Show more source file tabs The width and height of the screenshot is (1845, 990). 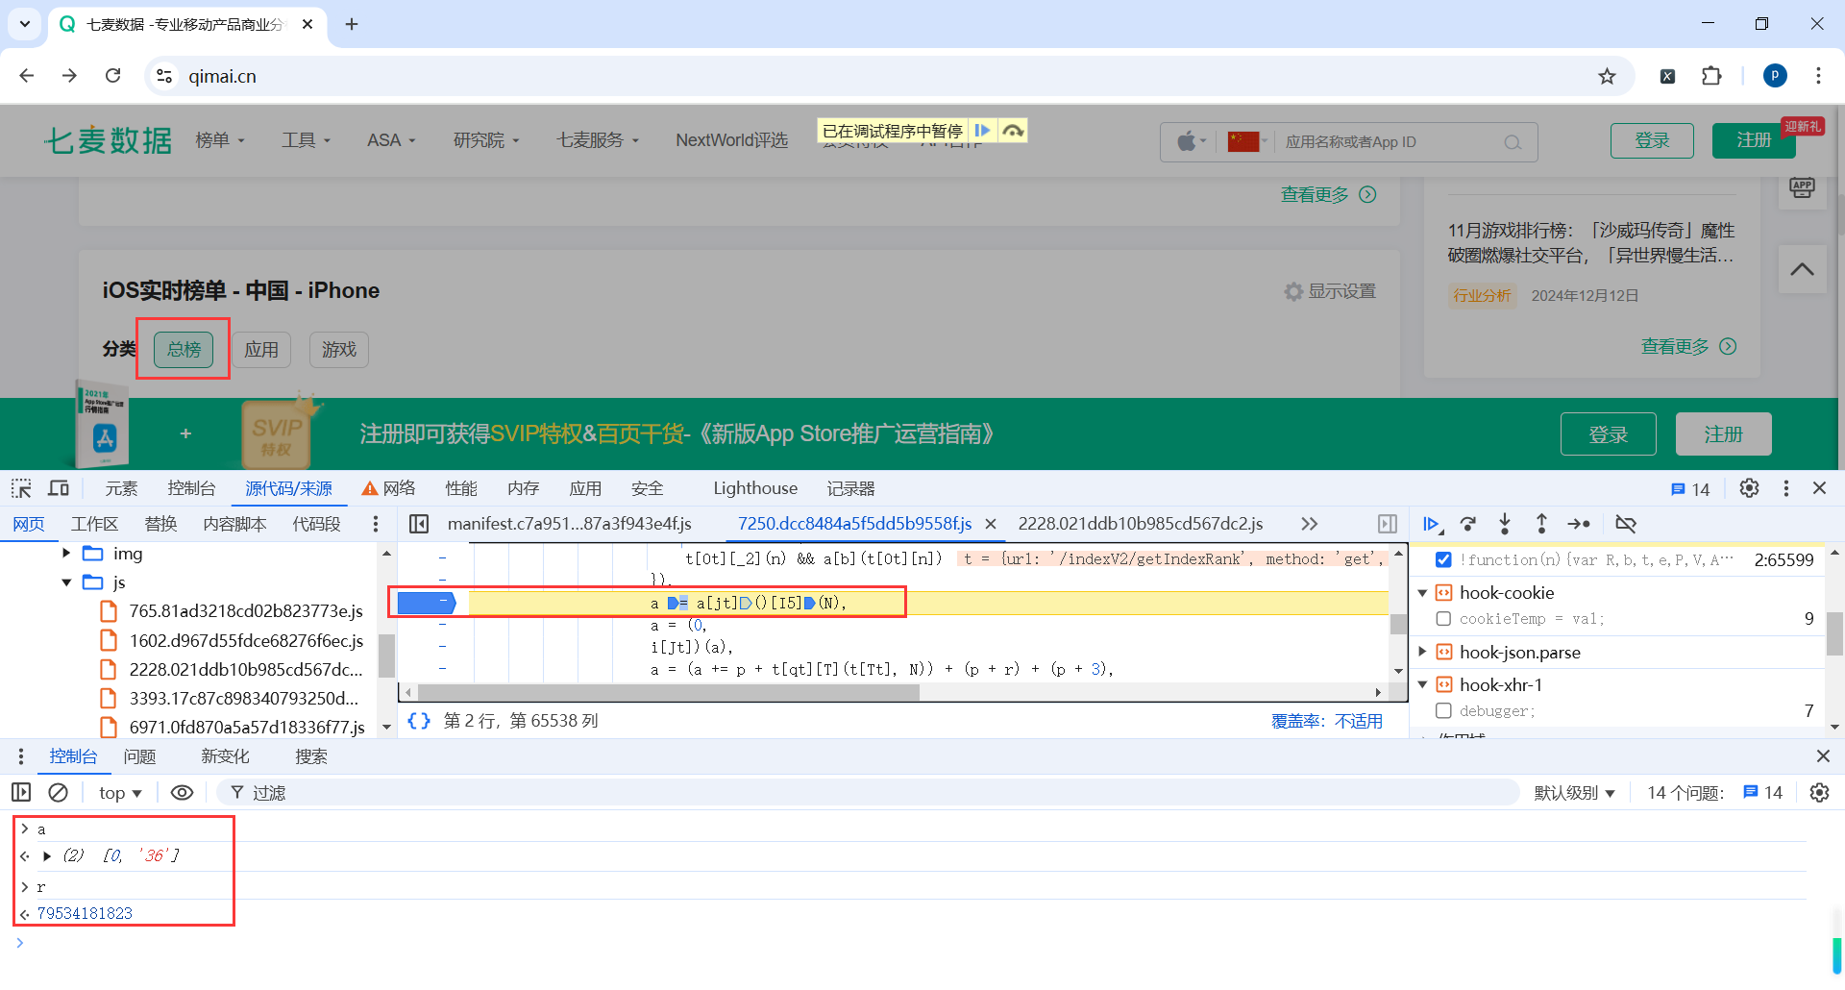click(x=1309, y=524)
